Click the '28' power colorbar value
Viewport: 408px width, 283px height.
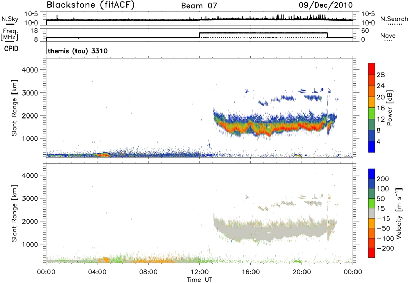(380, 75)
